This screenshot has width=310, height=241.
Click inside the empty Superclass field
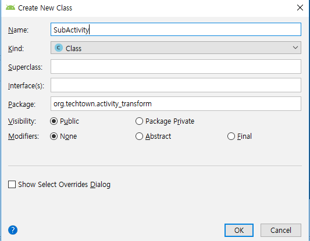(x=176, y=67)
